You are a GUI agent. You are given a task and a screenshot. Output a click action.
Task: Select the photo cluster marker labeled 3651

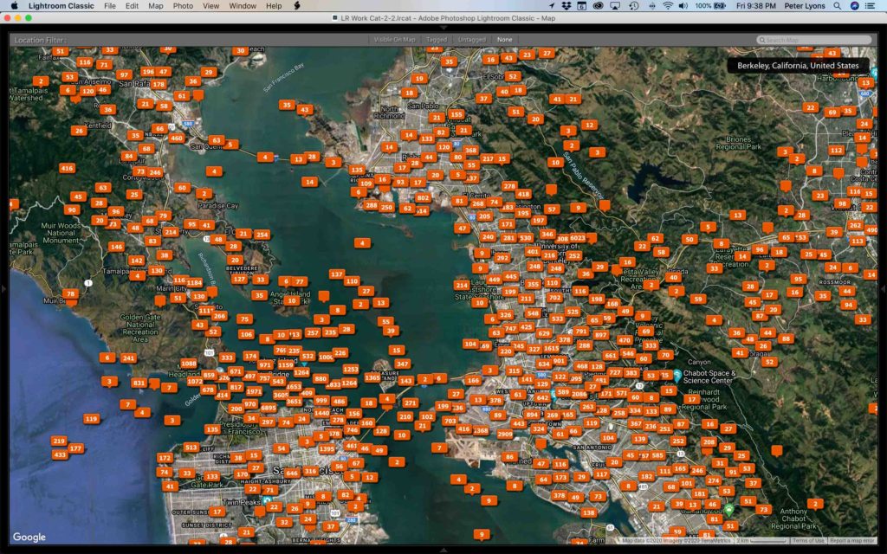(294, 402)
